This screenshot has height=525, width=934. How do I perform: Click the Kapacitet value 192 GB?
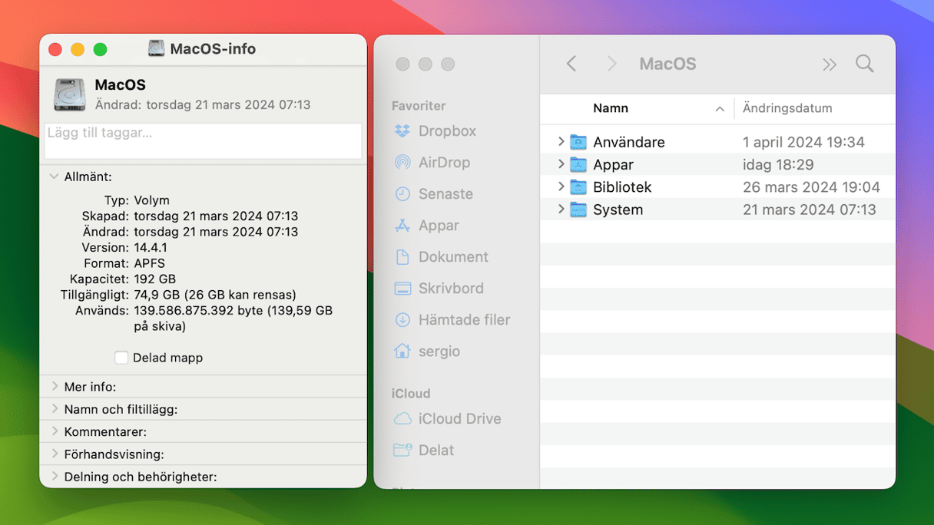(154, 279)
